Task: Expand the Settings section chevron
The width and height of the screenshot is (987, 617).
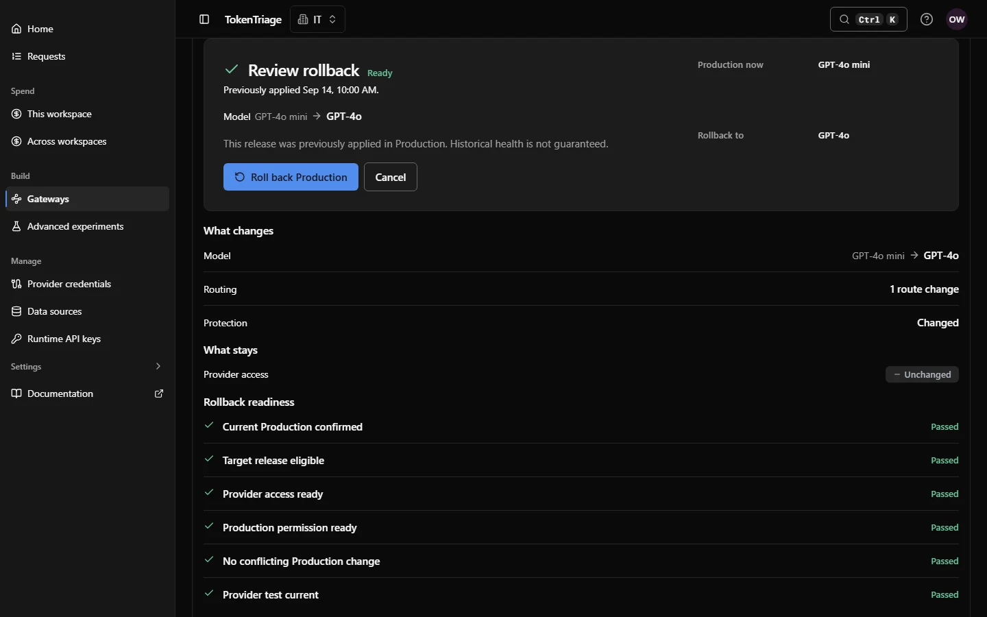Action: (x=158, y=366)
